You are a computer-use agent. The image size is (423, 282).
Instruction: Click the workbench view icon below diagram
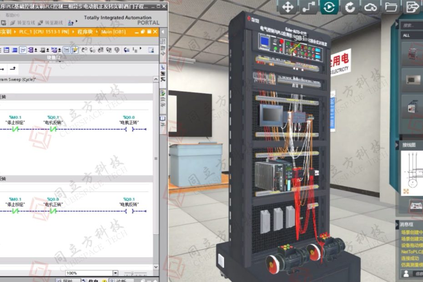[x=416, y=206]
